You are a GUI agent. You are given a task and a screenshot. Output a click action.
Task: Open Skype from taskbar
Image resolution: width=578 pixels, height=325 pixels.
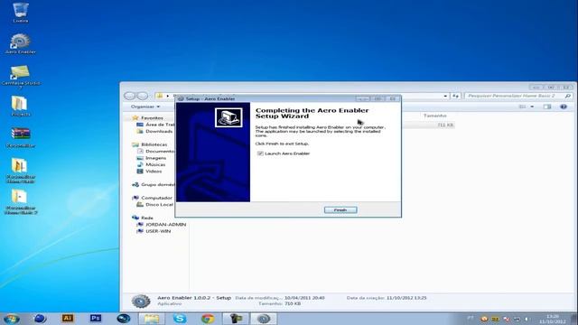(180, 319)
